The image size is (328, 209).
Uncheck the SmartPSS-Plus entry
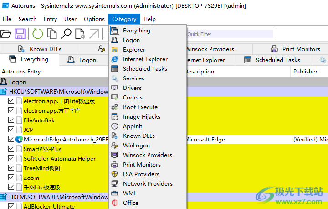pos(11,149)
